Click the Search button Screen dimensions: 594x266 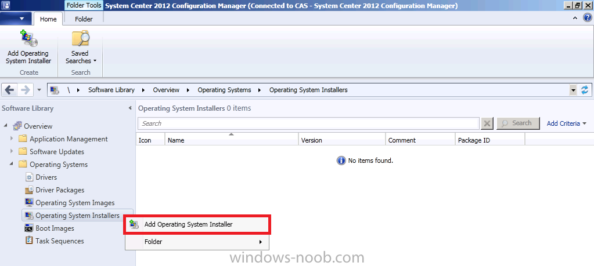point(518,123)
